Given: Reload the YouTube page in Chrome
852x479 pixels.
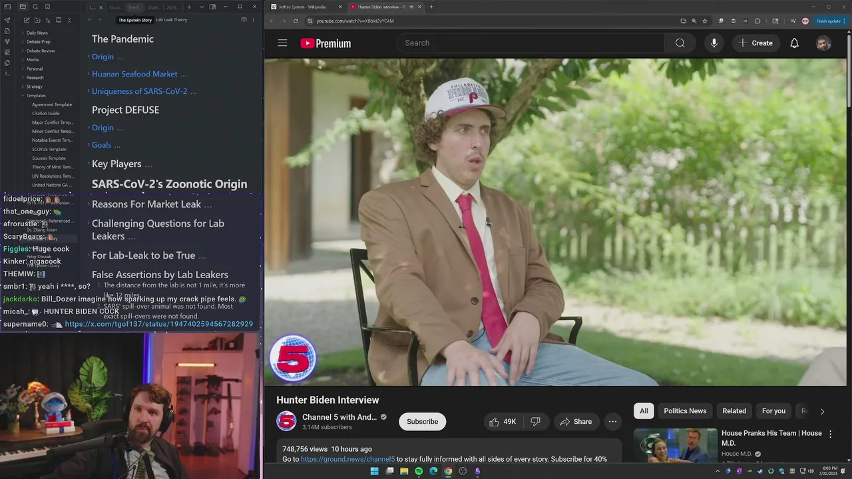Looking at the screenshot, I should tap(296, 21).
